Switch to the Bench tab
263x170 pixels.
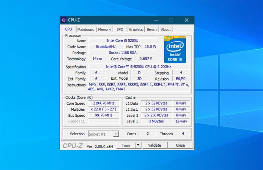151,29
